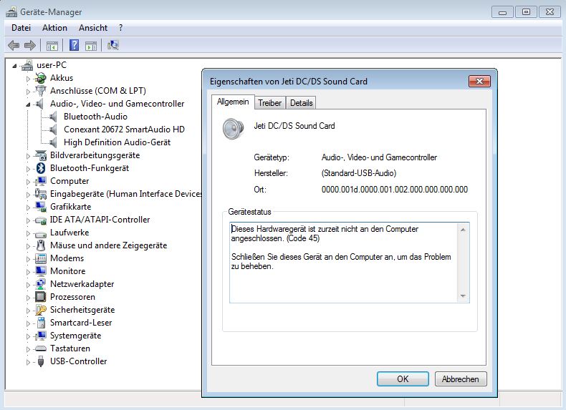Open the Aktion menu
The width and height of the screenshot is (566, 410).
(54, 28)
